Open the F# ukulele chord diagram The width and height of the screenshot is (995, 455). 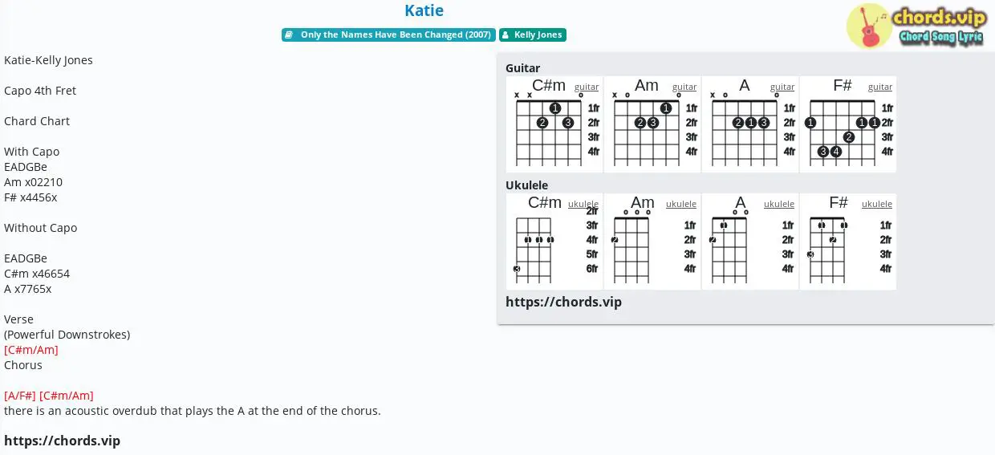[848, 242]
